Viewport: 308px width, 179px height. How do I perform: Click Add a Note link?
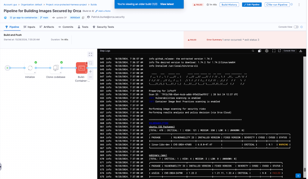[103, 11]
